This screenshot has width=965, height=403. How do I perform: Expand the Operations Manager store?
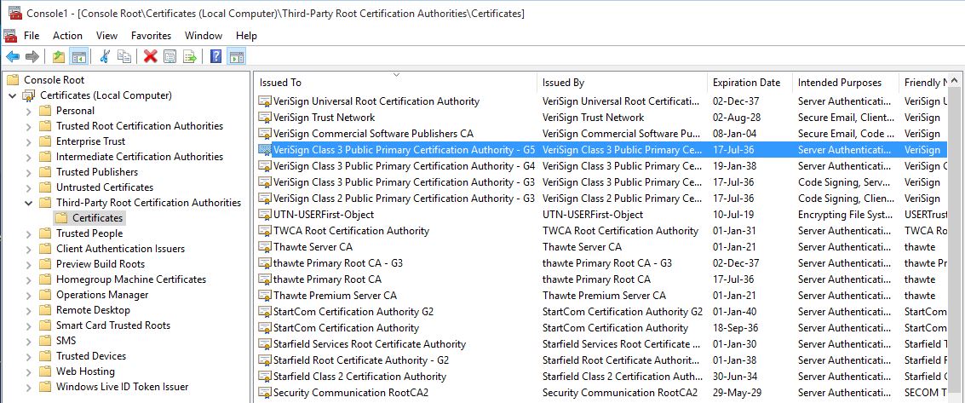pyautogui.click(x=28, y=295)
